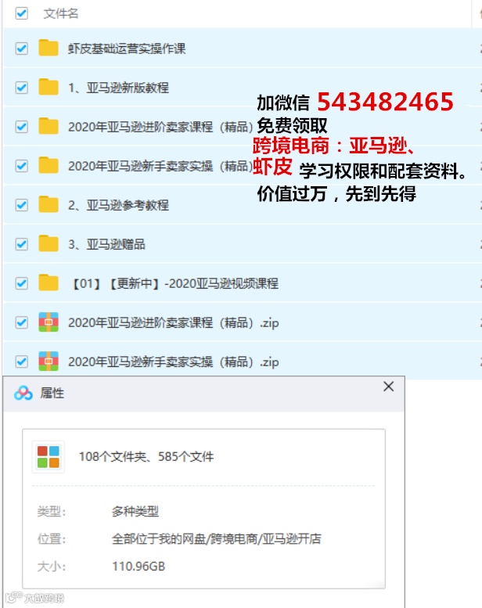Click the 多种类型 type value
The height and width of the screenshot is (608, 482).
tap(135, 512)
